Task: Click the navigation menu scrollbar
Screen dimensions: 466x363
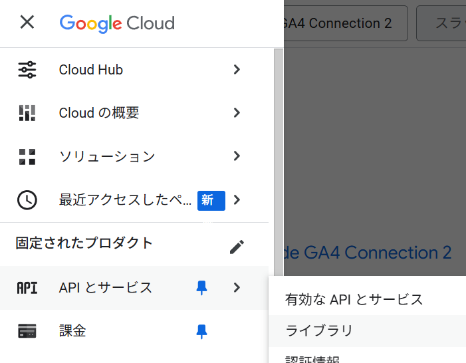Action: tap(279, 162)
